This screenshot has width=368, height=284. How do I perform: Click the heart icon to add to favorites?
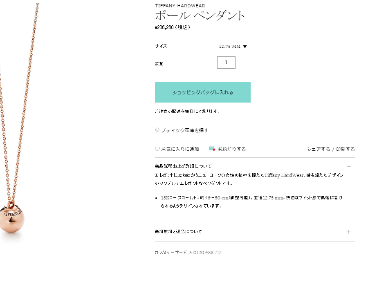pyautogui.click(x=157, y=149)
